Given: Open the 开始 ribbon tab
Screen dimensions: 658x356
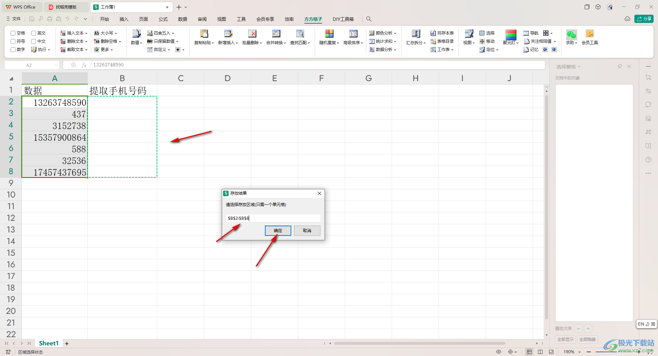Looking at the screenshot, I should click(x=104, y=19).
